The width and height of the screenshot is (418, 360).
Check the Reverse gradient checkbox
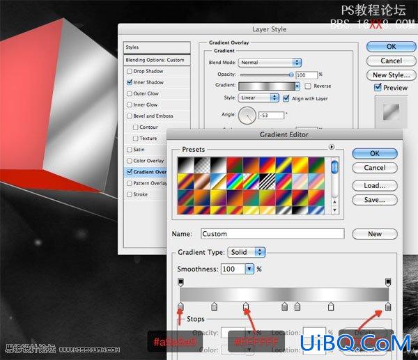[308, 86]
